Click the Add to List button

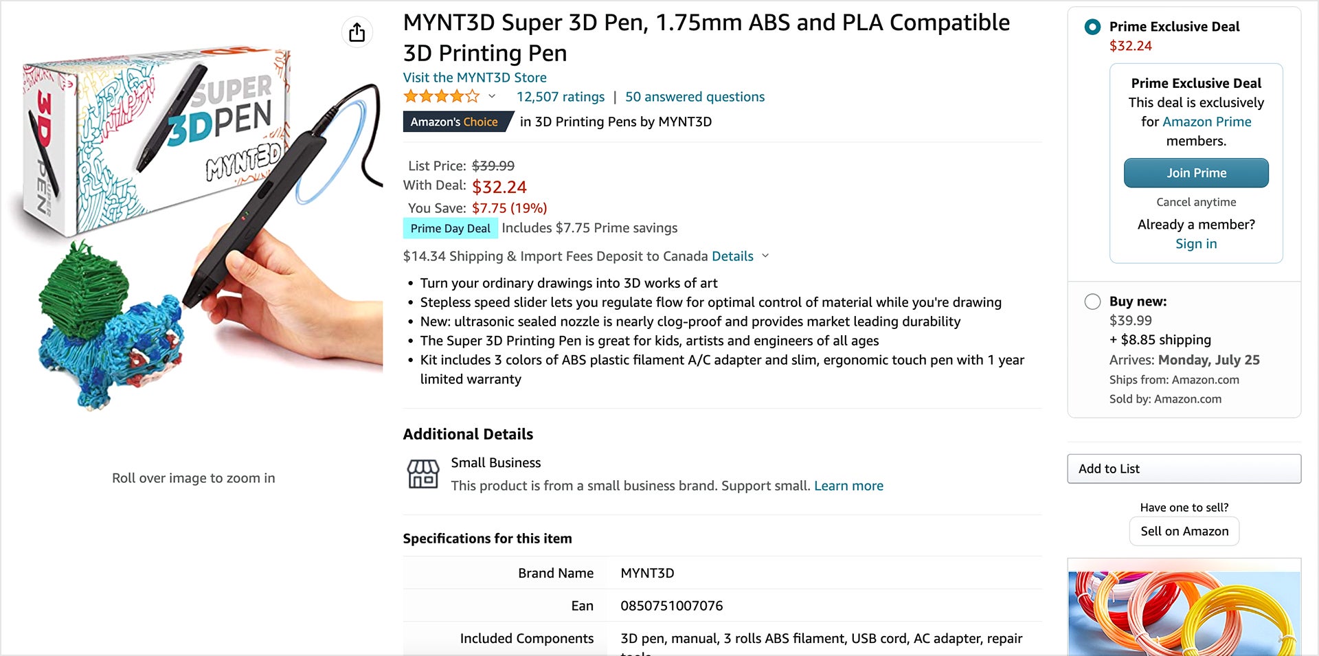(1184, 468)
